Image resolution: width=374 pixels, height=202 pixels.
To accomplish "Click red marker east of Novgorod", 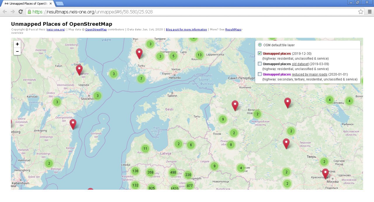I will click(288, 103).
